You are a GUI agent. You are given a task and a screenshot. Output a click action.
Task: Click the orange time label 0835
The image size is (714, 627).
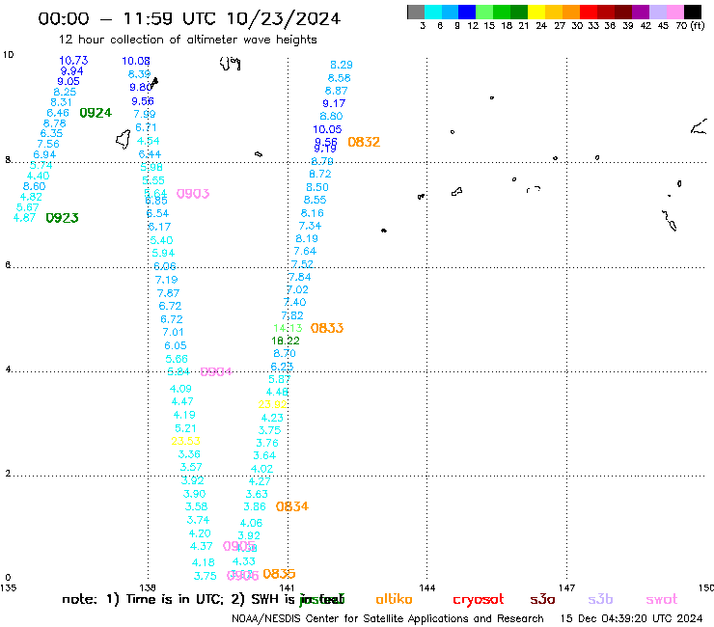279,574
